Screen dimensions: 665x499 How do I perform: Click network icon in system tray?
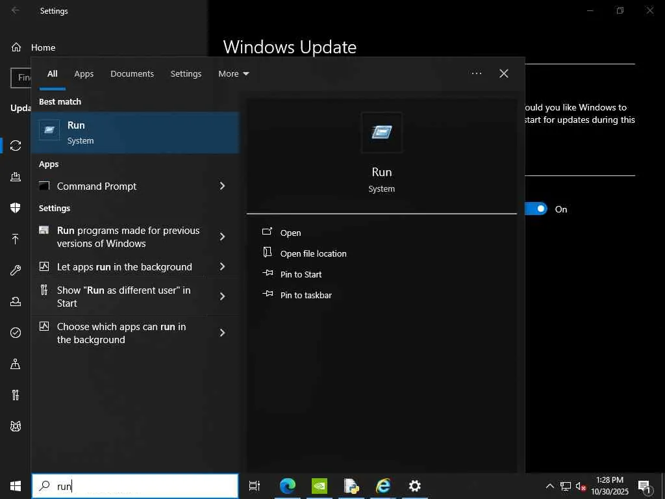click(x=566, y=486)
